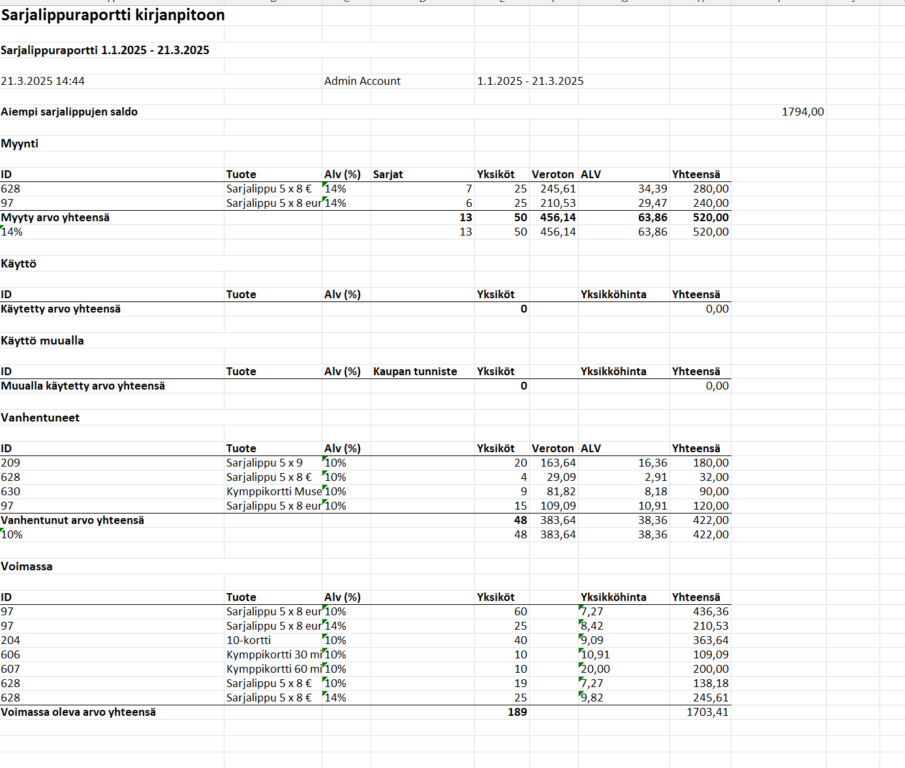Select the 'Vanhentunut arvo yhteensä' row label
Screen dimensions: 905x768
(72, 520)
